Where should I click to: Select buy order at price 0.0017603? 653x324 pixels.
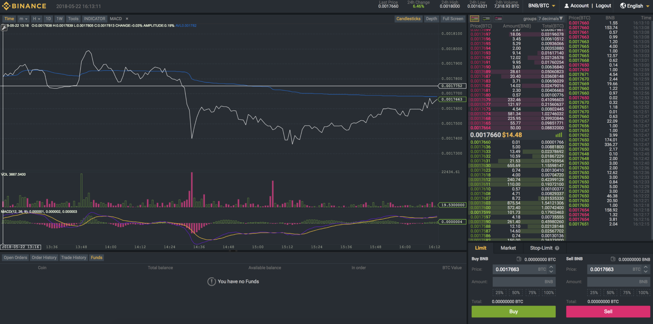(x=517, y=203)
